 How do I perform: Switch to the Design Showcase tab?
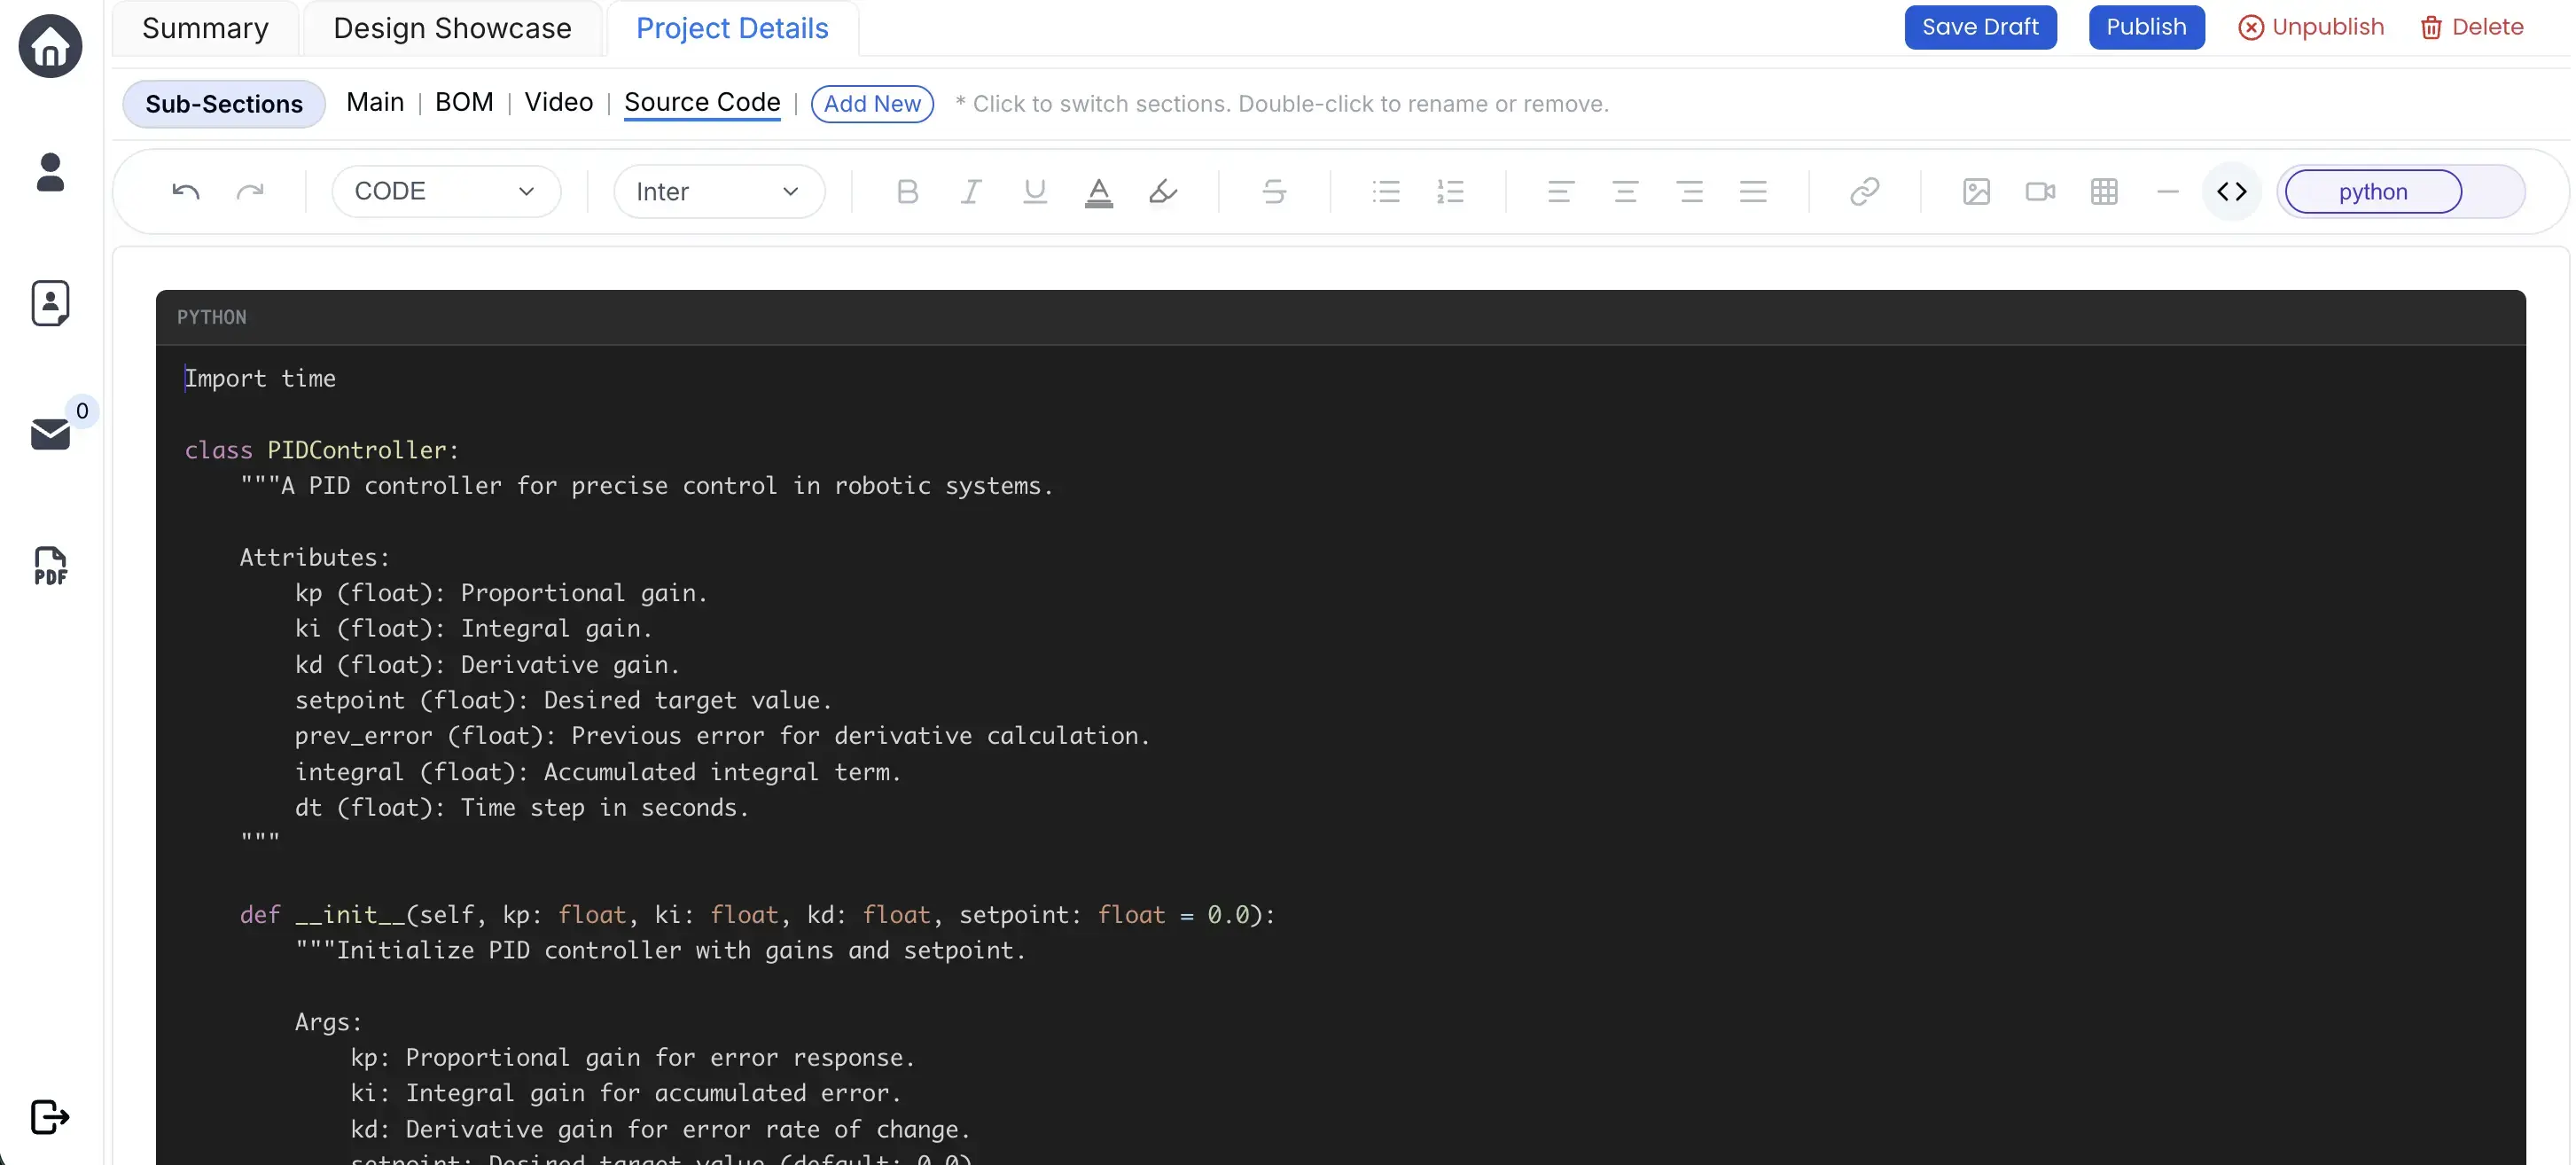point(452,28)
